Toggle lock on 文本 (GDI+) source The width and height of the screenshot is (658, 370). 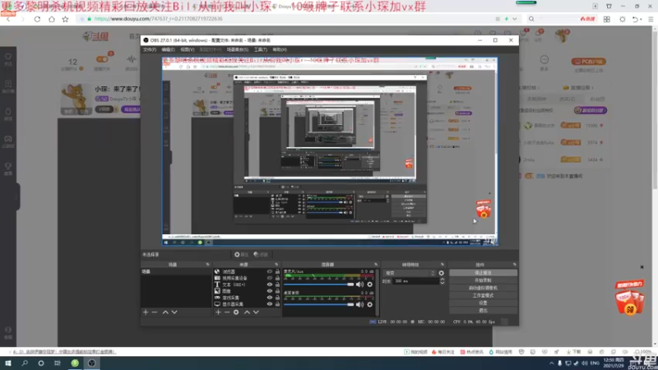(x=277, y=284)
